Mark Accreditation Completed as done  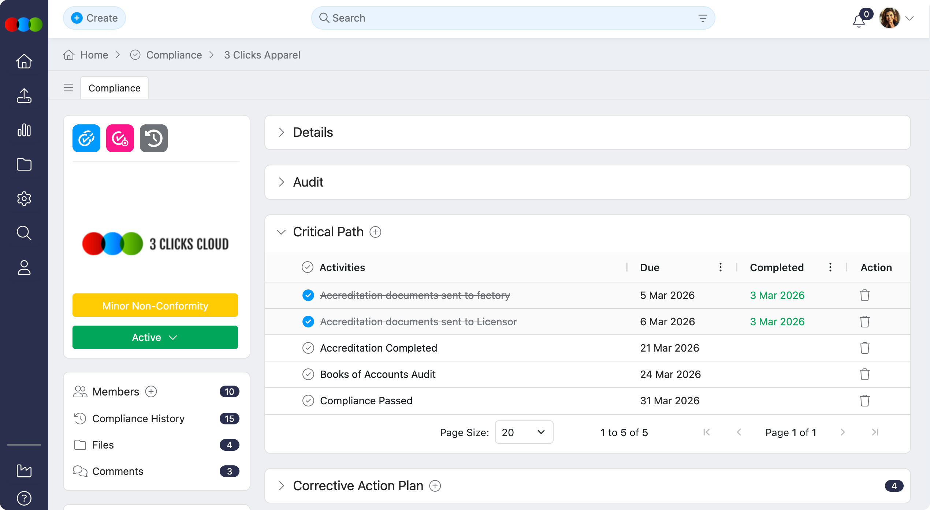308,348
